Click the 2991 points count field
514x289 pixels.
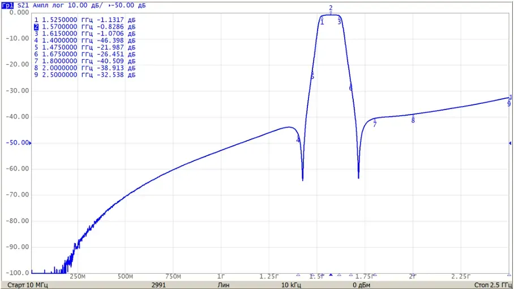159,285
